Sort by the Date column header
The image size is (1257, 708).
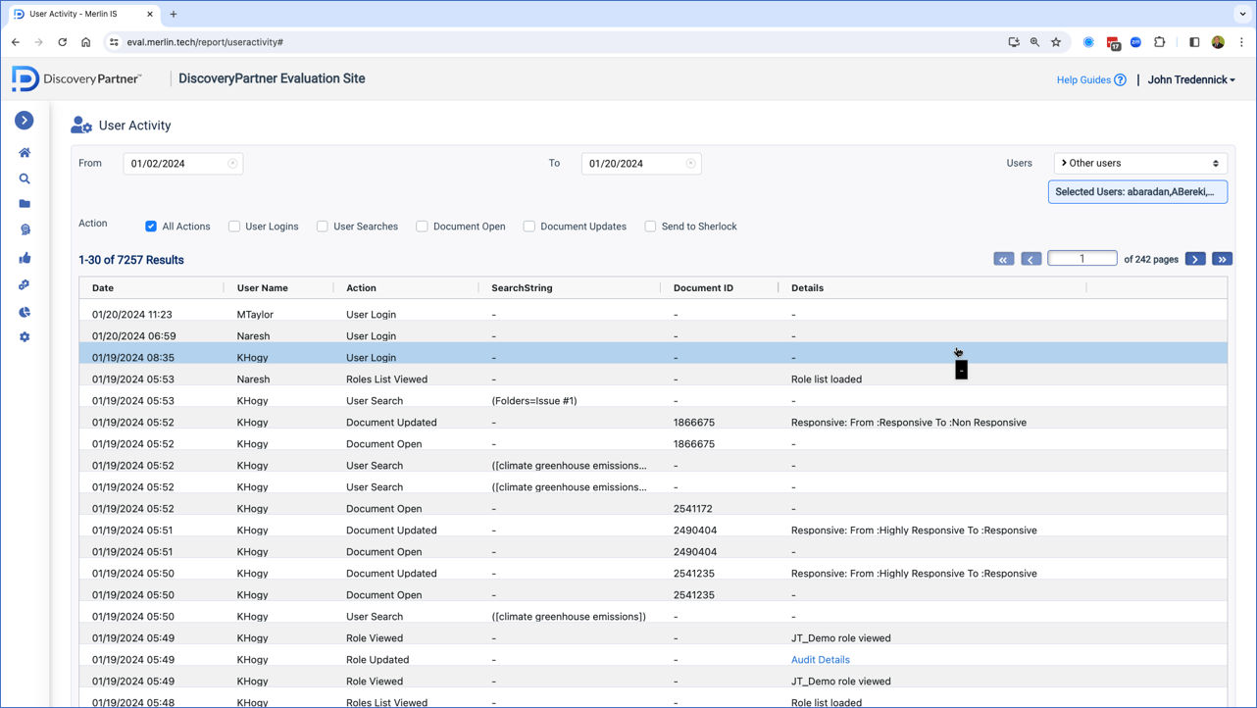pos(103,288)
